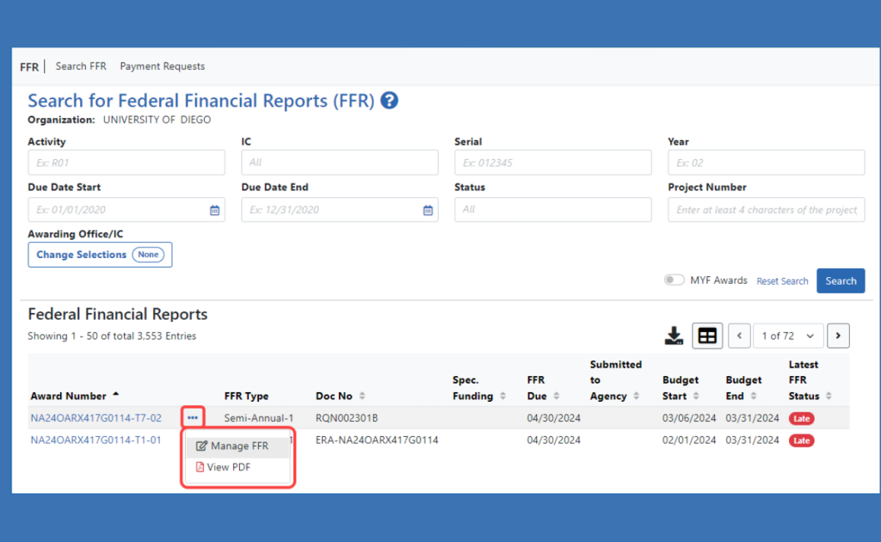This screenshot has width=881, height=542.
Task: Click the FFR Type column header
Action: (x=246, y=396)
